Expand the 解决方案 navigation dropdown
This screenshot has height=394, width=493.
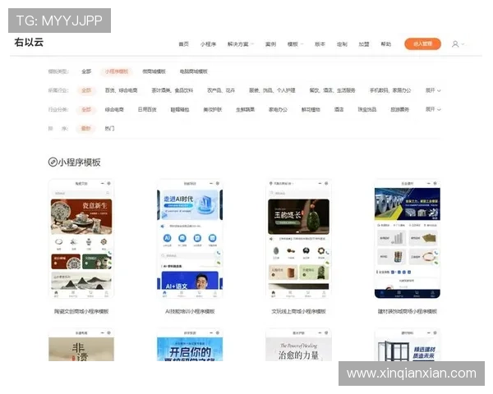point(241,44)
